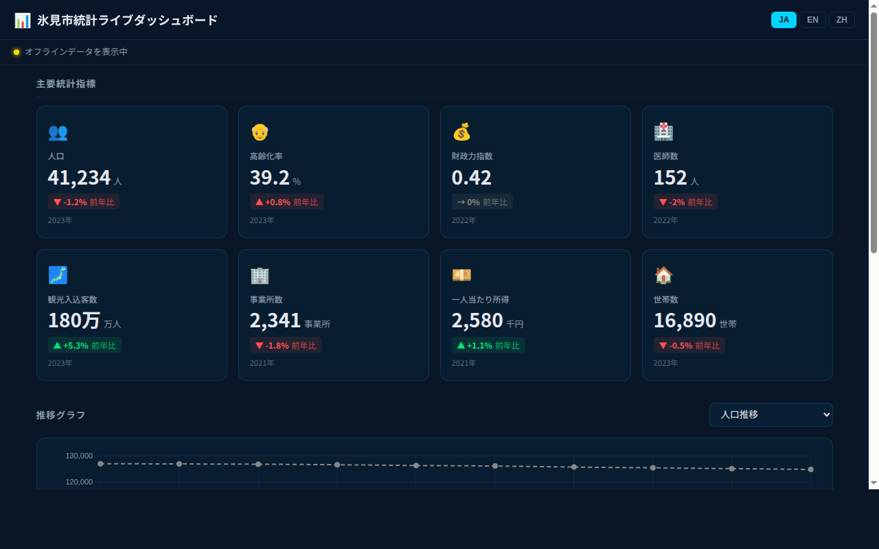This screenshot has width=879, height=549.
Task: Switch language to ZH
Action: coord(841,20)
